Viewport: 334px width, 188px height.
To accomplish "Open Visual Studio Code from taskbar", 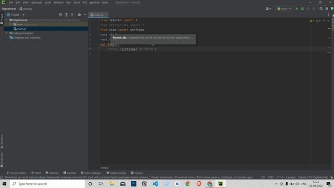I will point(156,184).
